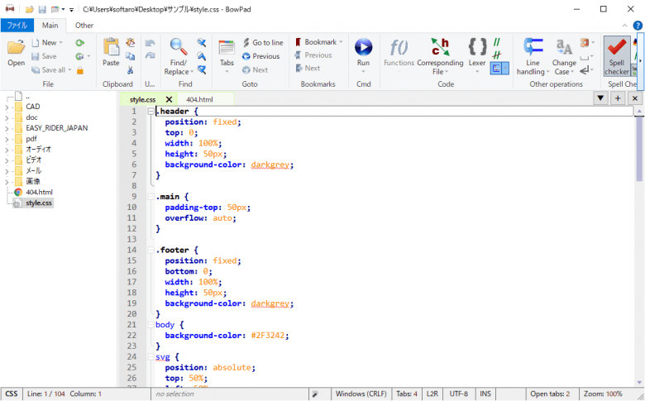Screen dimensions: 645x401
Task: Toggle L2R reading direction in status bar
Action: pyautogui.click(x=432, y=394)
